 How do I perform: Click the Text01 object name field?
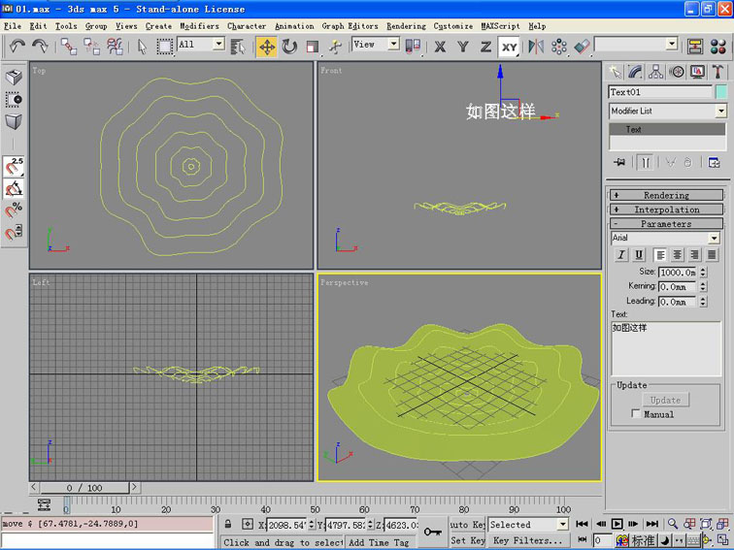click(660, 92)
